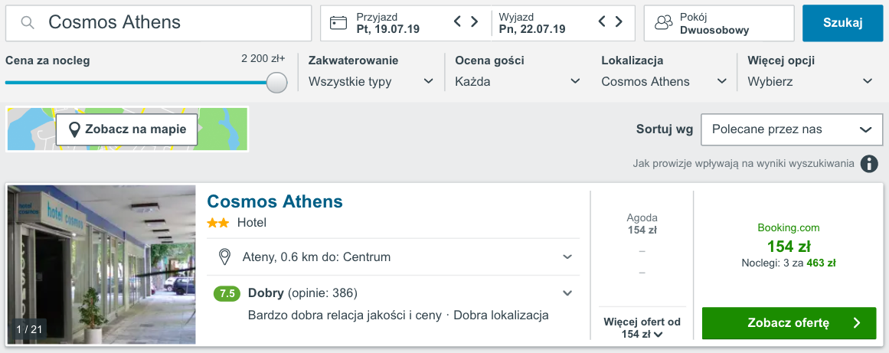This screenshot has height=353, width=889.
Task: Go to previous check-in date
Action: 458,21
